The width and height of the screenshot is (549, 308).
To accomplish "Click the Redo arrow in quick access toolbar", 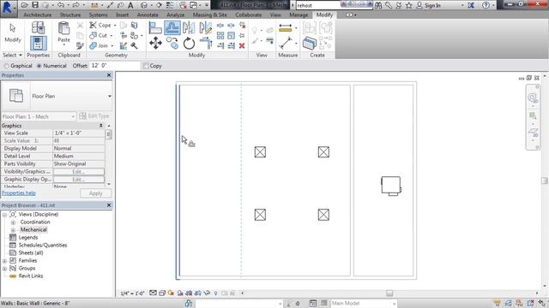I will click(x=75, y=5).
